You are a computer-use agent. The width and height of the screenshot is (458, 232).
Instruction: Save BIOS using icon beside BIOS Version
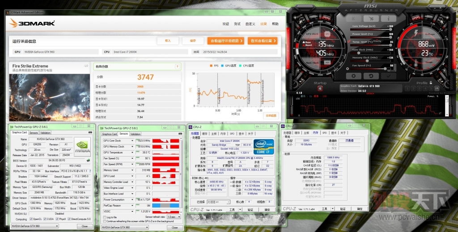pyautogui.click(x=88, y=160)
